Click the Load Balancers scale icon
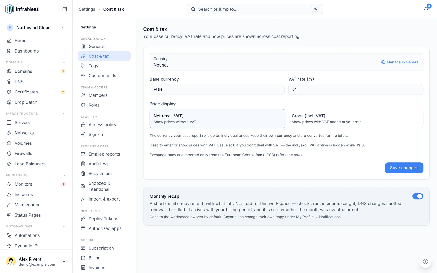 click(x=9, y=164)
